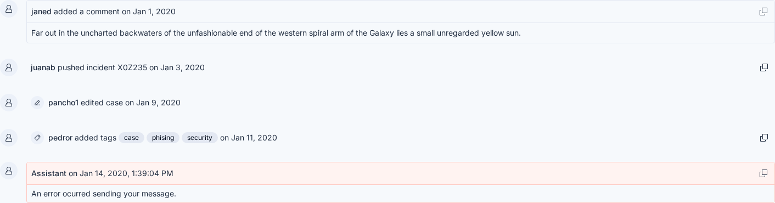The width and height of the screenshot is (775, 203).
Task: Copy the pedror added tags entry
Action: pyautogui.click(x=763, y=138)
